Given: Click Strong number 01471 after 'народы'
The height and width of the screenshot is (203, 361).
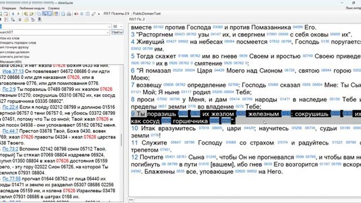Looking at the screenshot, I should [x=285, y=99].
